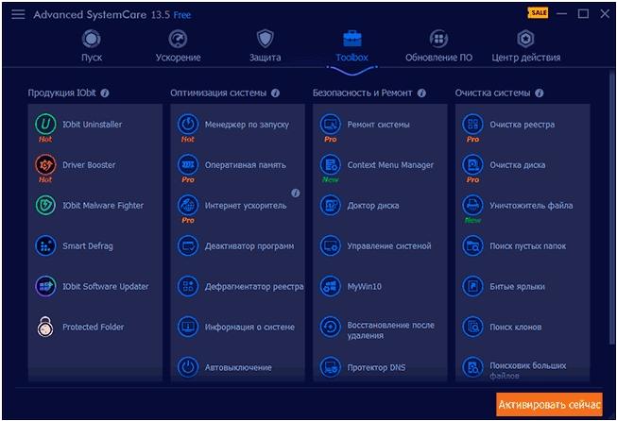
Task: Click the Protected Folder label
Action: coord(93,327)
